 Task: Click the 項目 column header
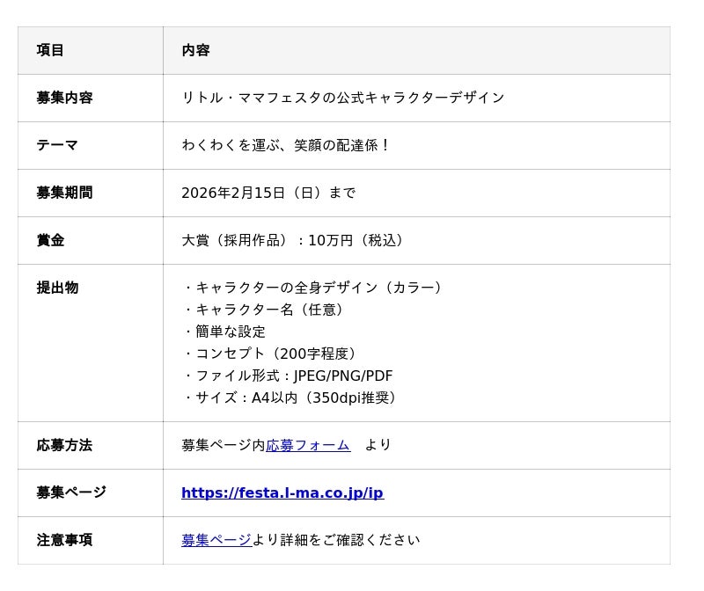point(50,50)
